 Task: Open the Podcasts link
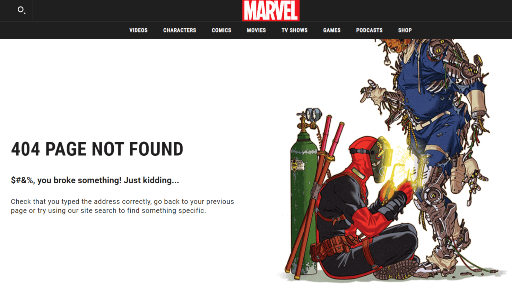pos(369,30)
